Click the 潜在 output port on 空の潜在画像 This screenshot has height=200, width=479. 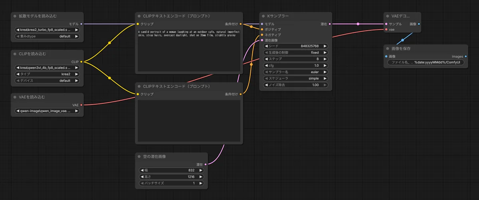[206, 164]
